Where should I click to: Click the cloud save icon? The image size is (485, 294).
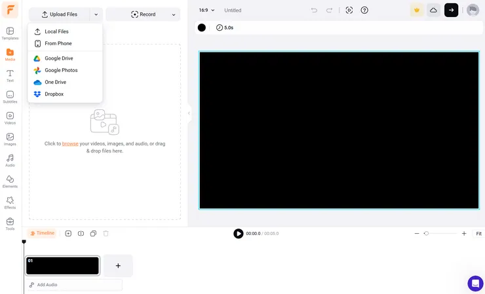433,10
